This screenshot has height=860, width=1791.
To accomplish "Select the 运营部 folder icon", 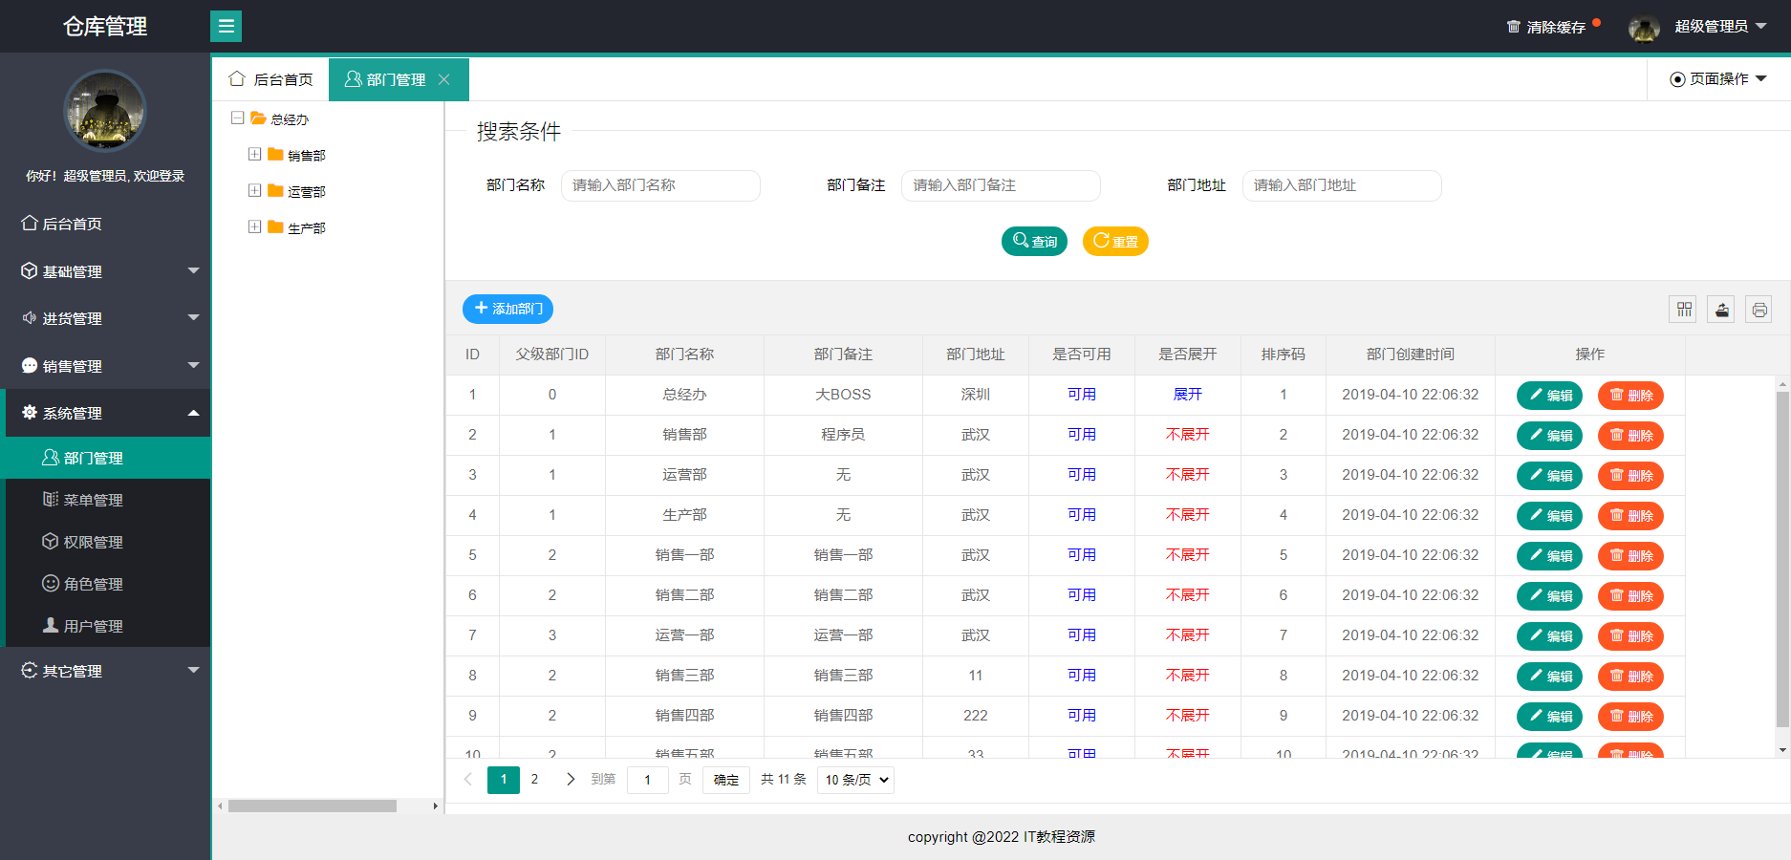I will (275, 191).
